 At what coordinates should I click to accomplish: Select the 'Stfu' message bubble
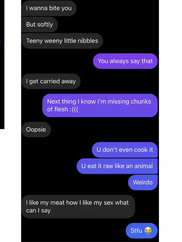pos(142,231)
